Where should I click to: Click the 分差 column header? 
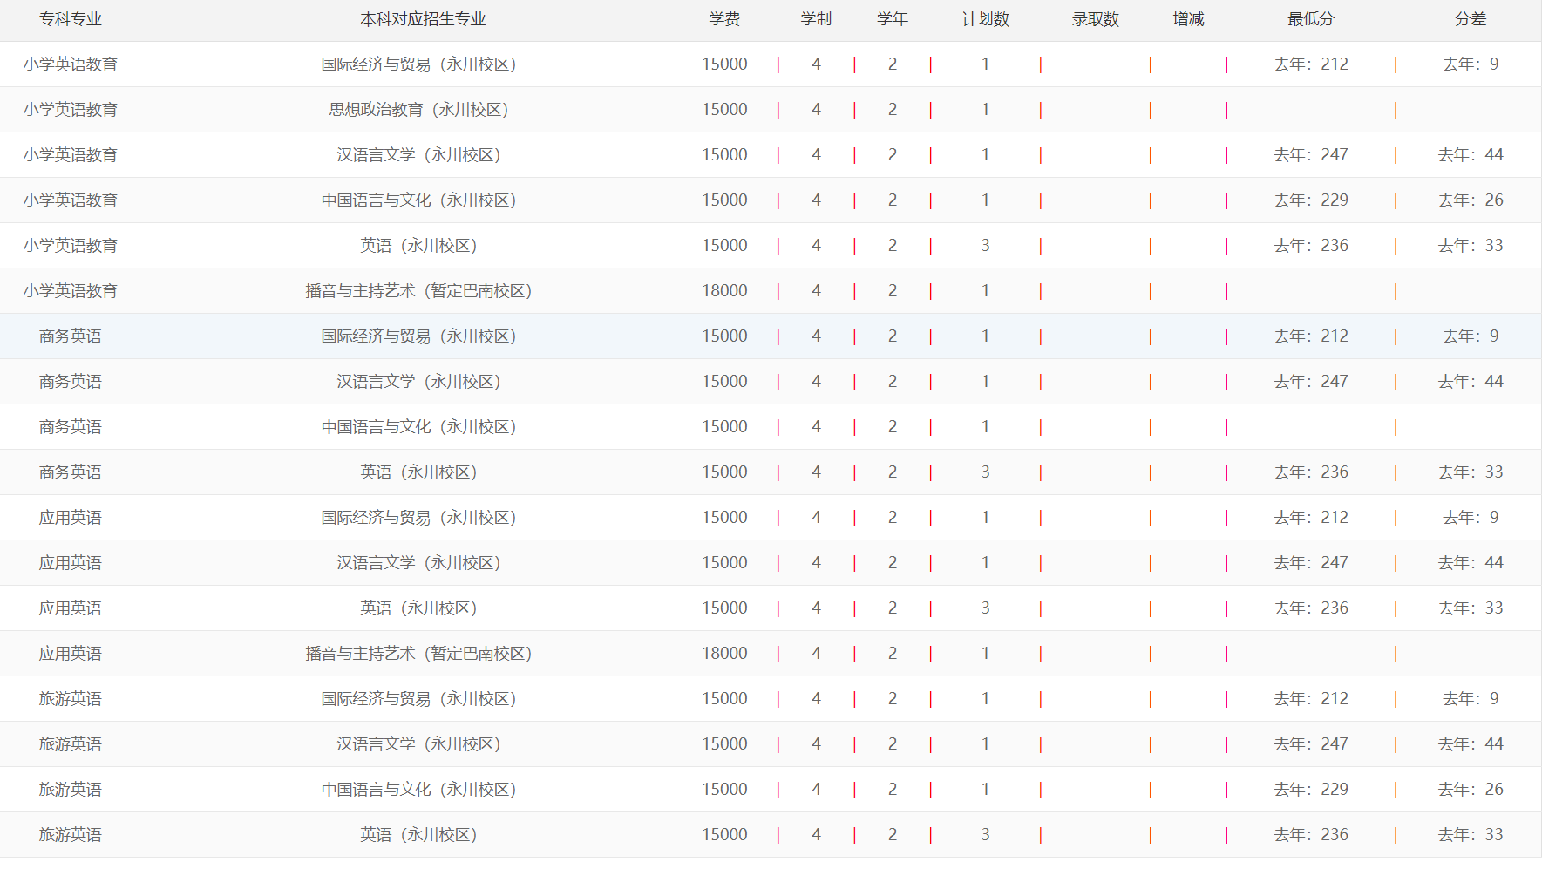click(1471, 19)
